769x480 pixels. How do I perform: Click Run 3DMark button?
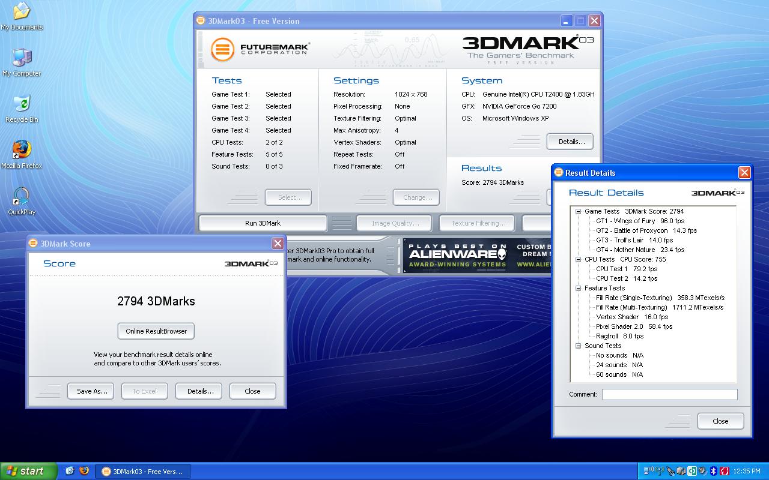coord(263,223)
